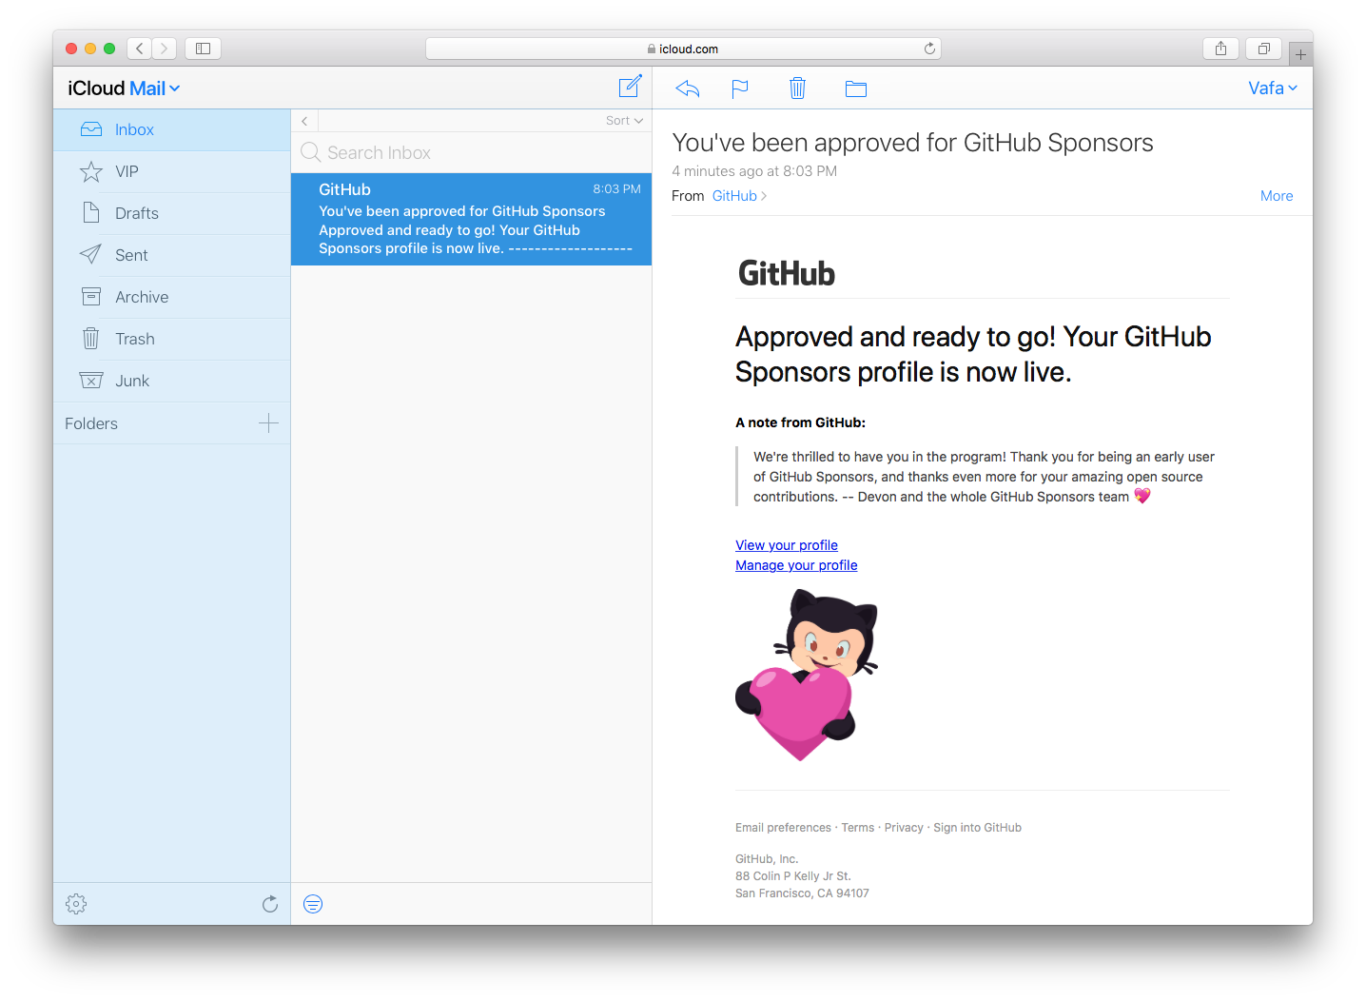Click the Trash bin icon in sidebar
The height and width of the screenshot is (1001, 1366).
pos(91,338)
